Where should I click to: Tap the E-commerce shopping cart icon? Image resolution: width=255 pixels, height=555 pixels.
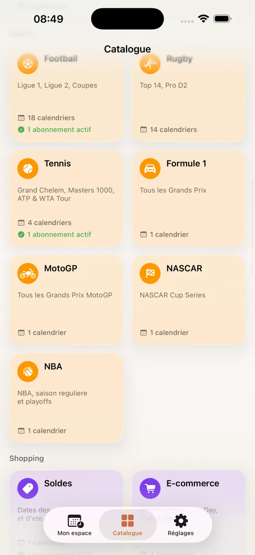[150, 489]
